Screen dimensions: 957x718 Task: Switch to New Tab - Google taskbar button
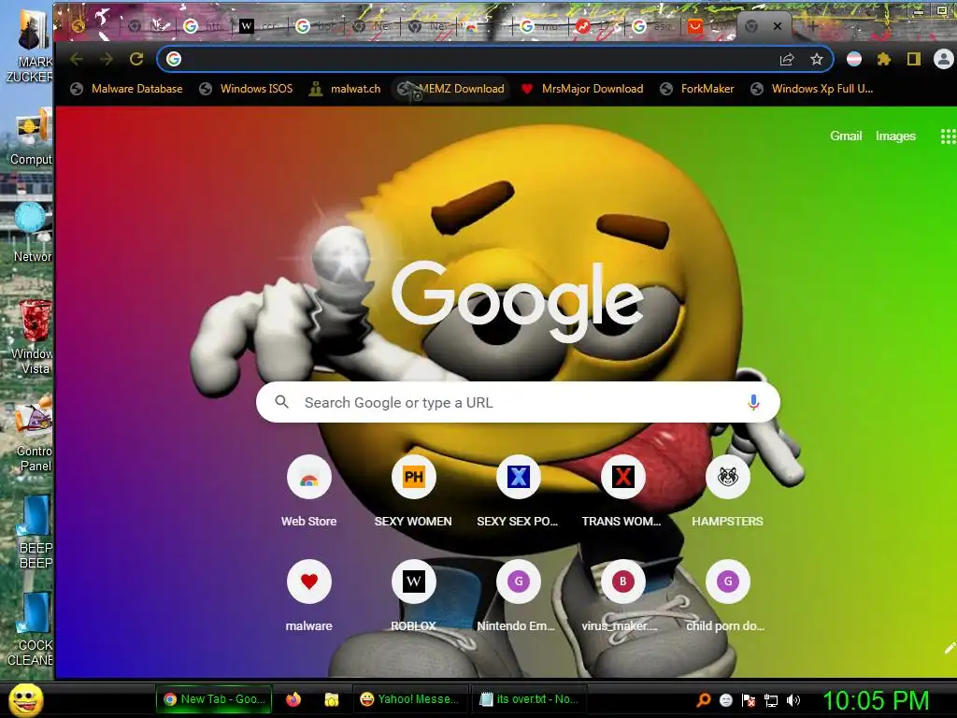point(214,699)
